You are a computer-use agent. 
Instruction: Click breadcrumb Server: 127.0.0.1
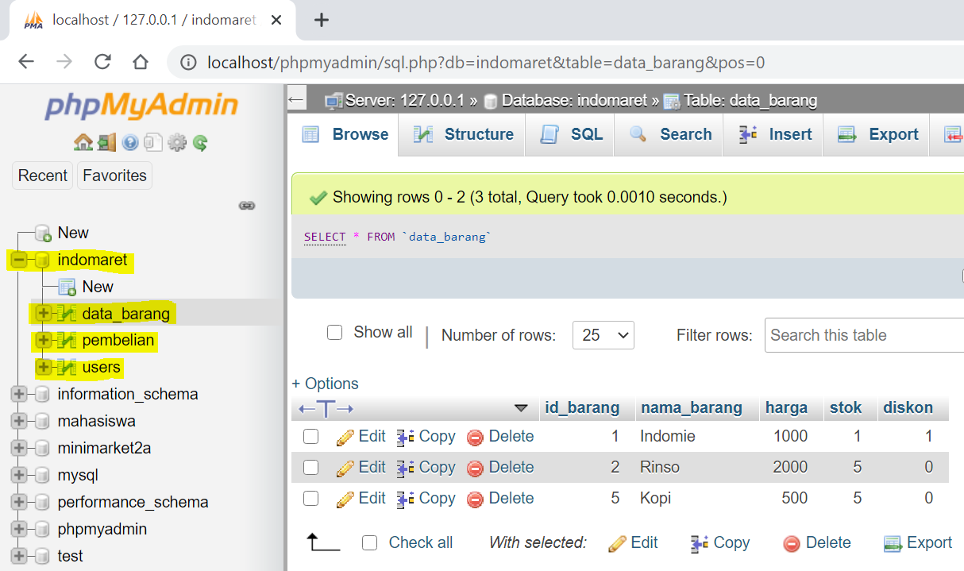404,101
